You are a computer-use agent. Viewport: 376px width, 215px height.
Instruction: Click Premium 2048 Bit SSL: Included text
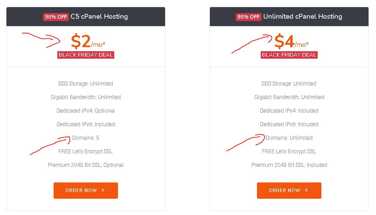(x=289, y=165)
